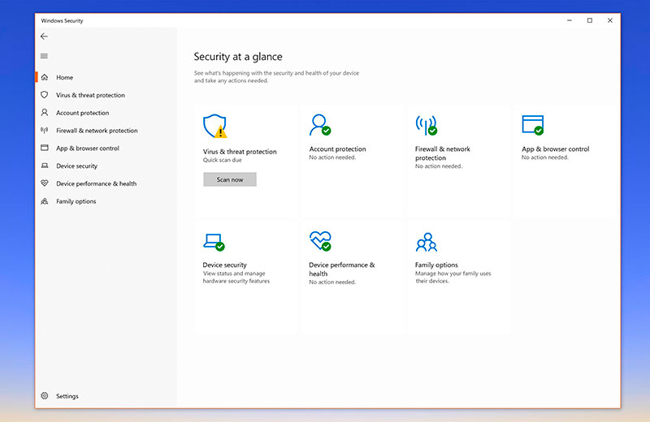Open the App & browser control window icon
The image size is (650, 422).
[x=532, y=124]
